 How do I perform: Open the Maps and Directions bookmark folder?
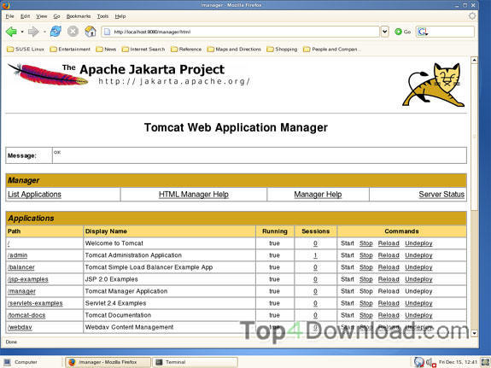coord(234,50)
